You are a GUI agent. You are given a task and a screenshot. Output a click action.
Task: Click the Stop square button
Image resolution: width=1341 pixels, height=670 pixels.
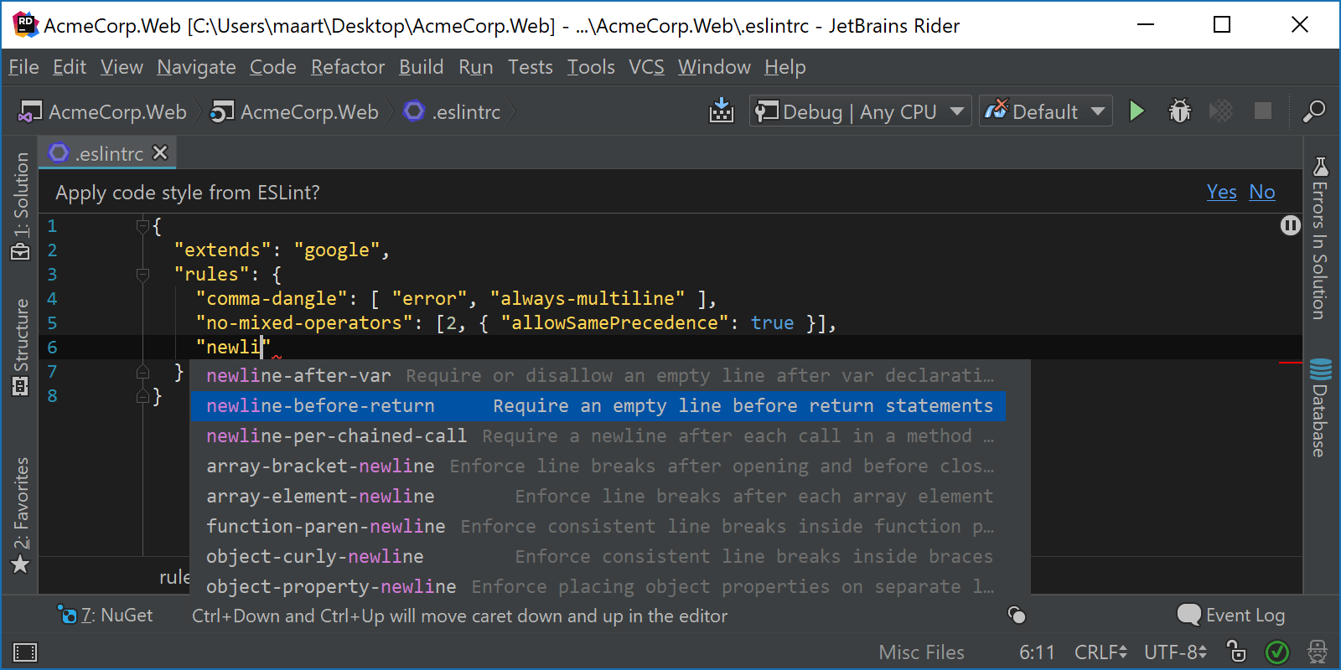[1262, 111]
